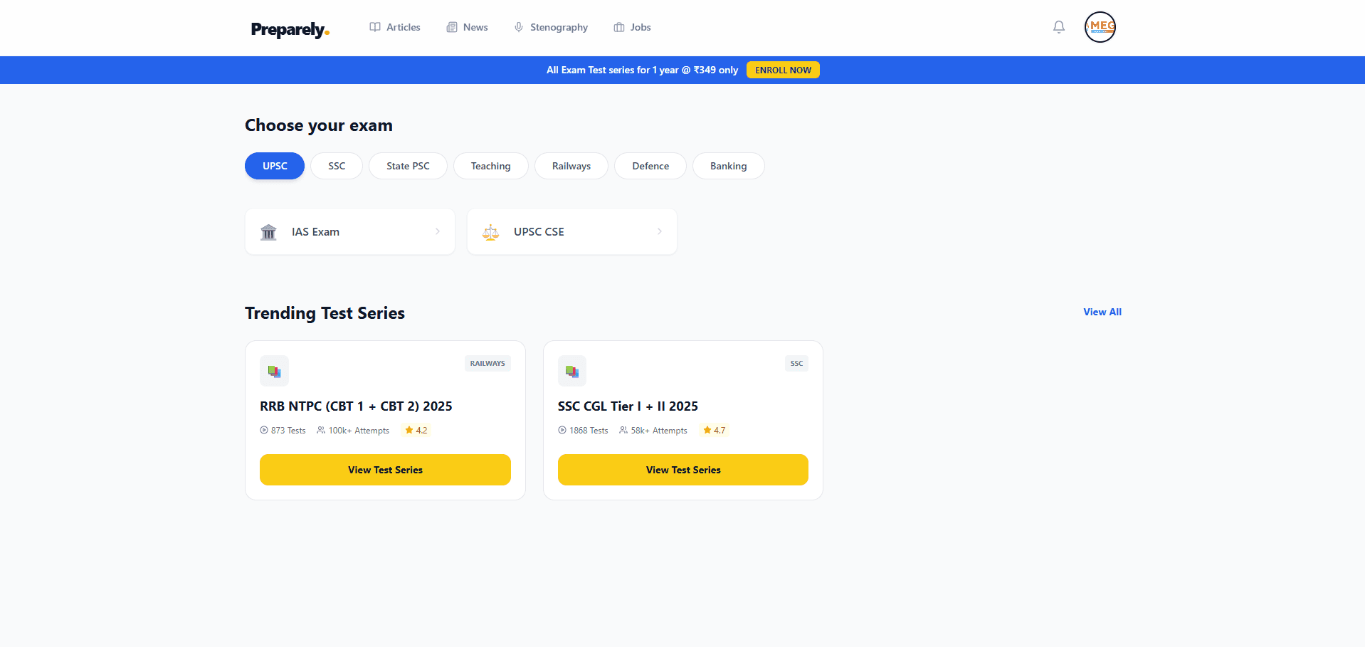Screen dimensions: 1365x647
Task: Select the State PSC category chip
Action: tap(408, 166)
